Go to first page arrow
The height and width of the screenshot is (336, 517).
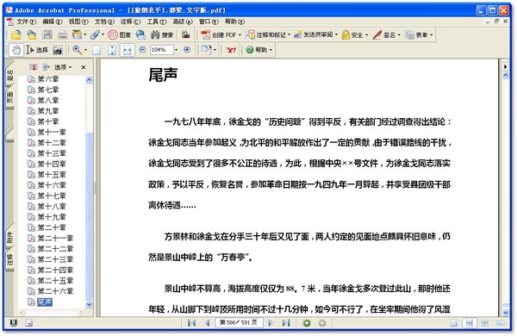(x=191, y=323)
